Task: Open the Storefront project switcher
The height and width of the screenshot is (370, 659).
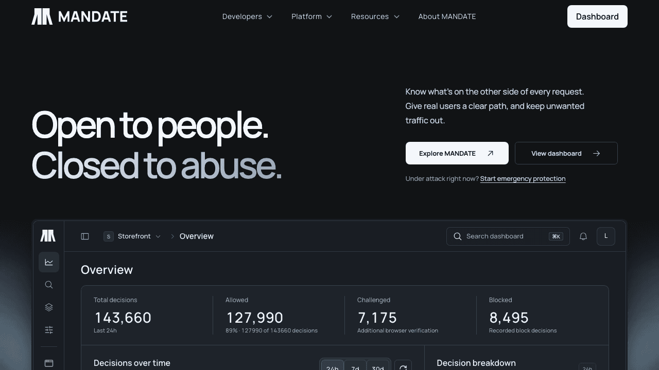Action: tap(132, 236)
